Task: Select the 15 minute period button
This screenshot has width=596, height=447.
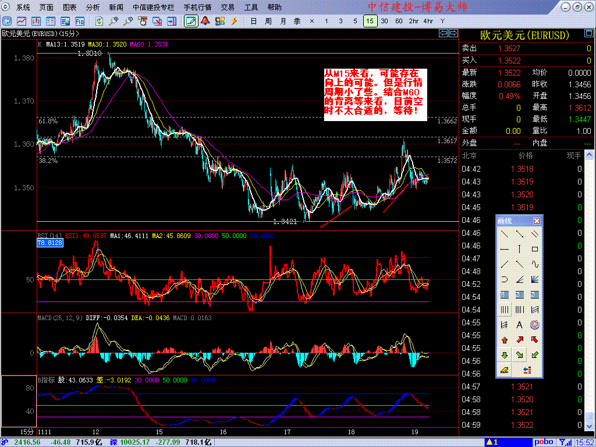Action: point(370,21)
